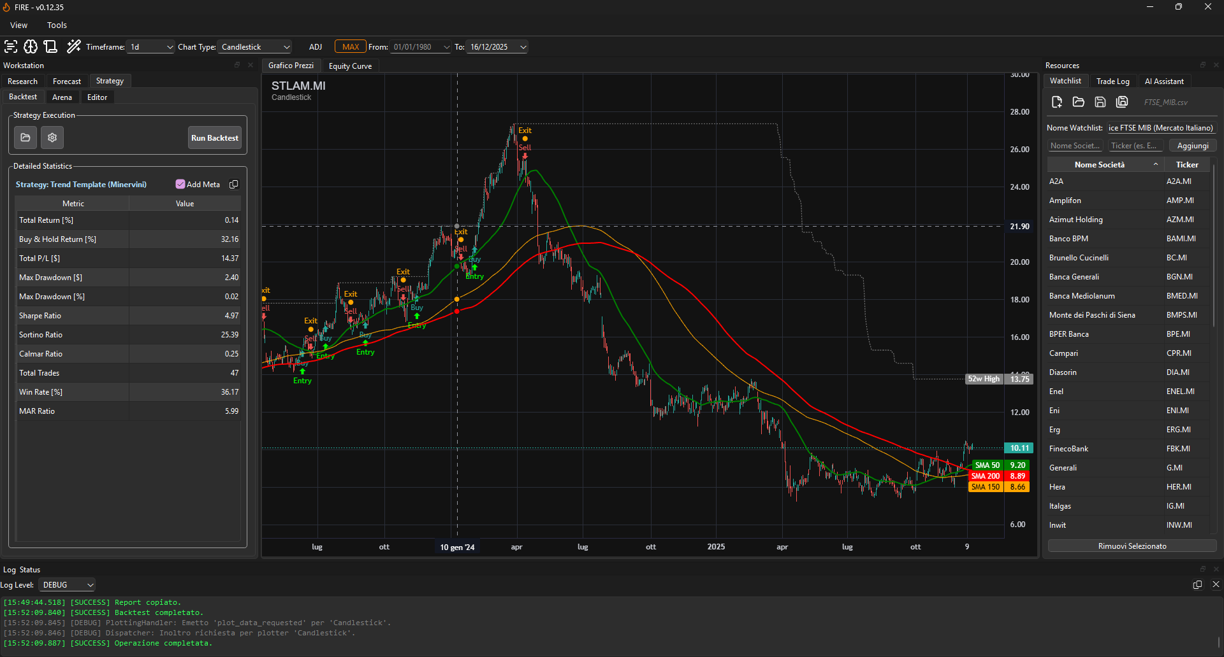Image resolution: width=1224 pixels, height=657 pixels.
Task: Open the Timeframe dropdown
Action: 151,47
